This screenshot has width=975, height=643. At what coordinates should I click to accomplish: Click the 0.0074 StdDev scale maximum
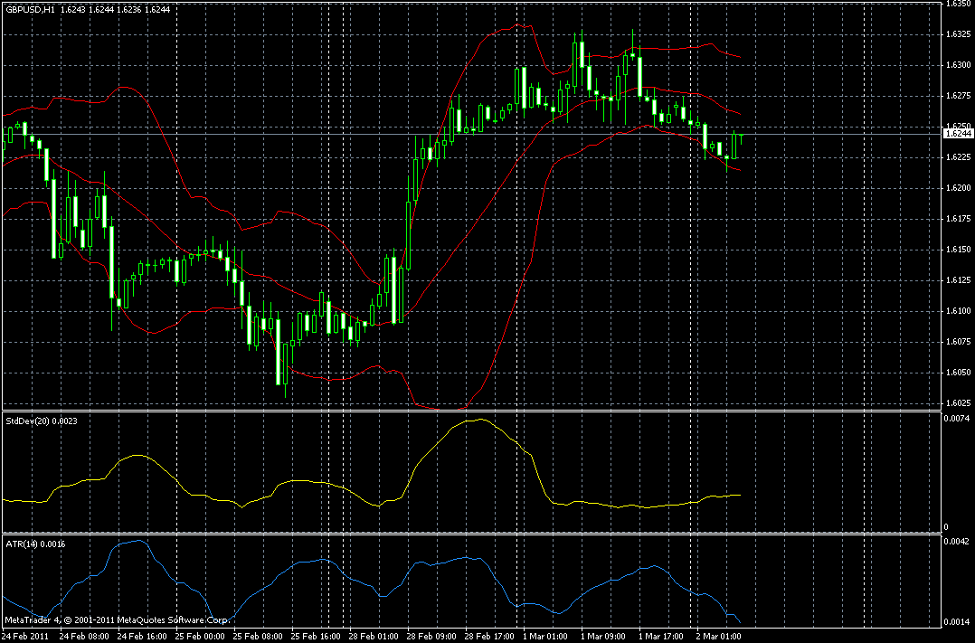tap(956, 419)
